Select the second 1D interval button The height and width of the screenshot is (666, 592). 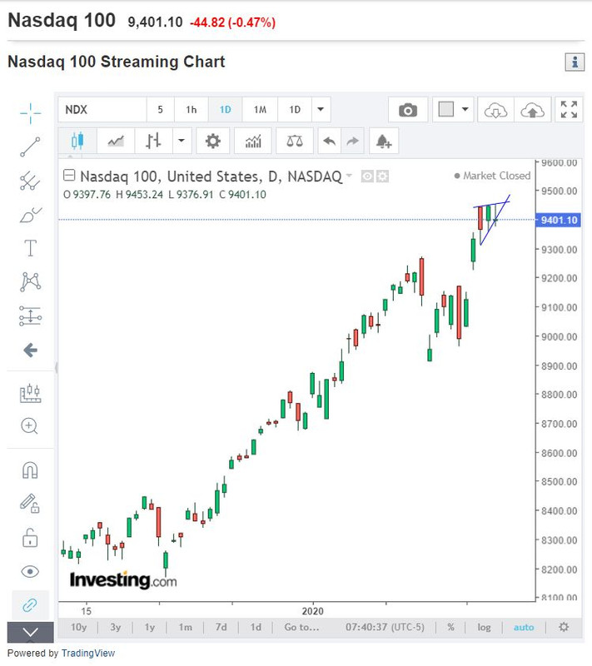(295, 110)
